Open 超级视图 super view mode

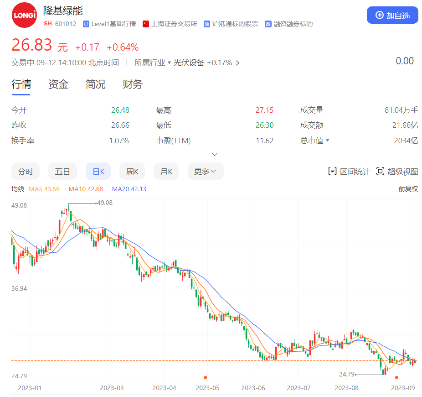tap(397, 172)
